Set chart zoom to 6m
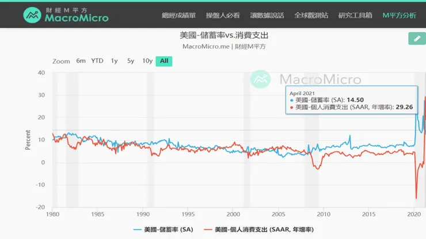The width and height of the screenshot is (426, 239). (x=81, y=61)
